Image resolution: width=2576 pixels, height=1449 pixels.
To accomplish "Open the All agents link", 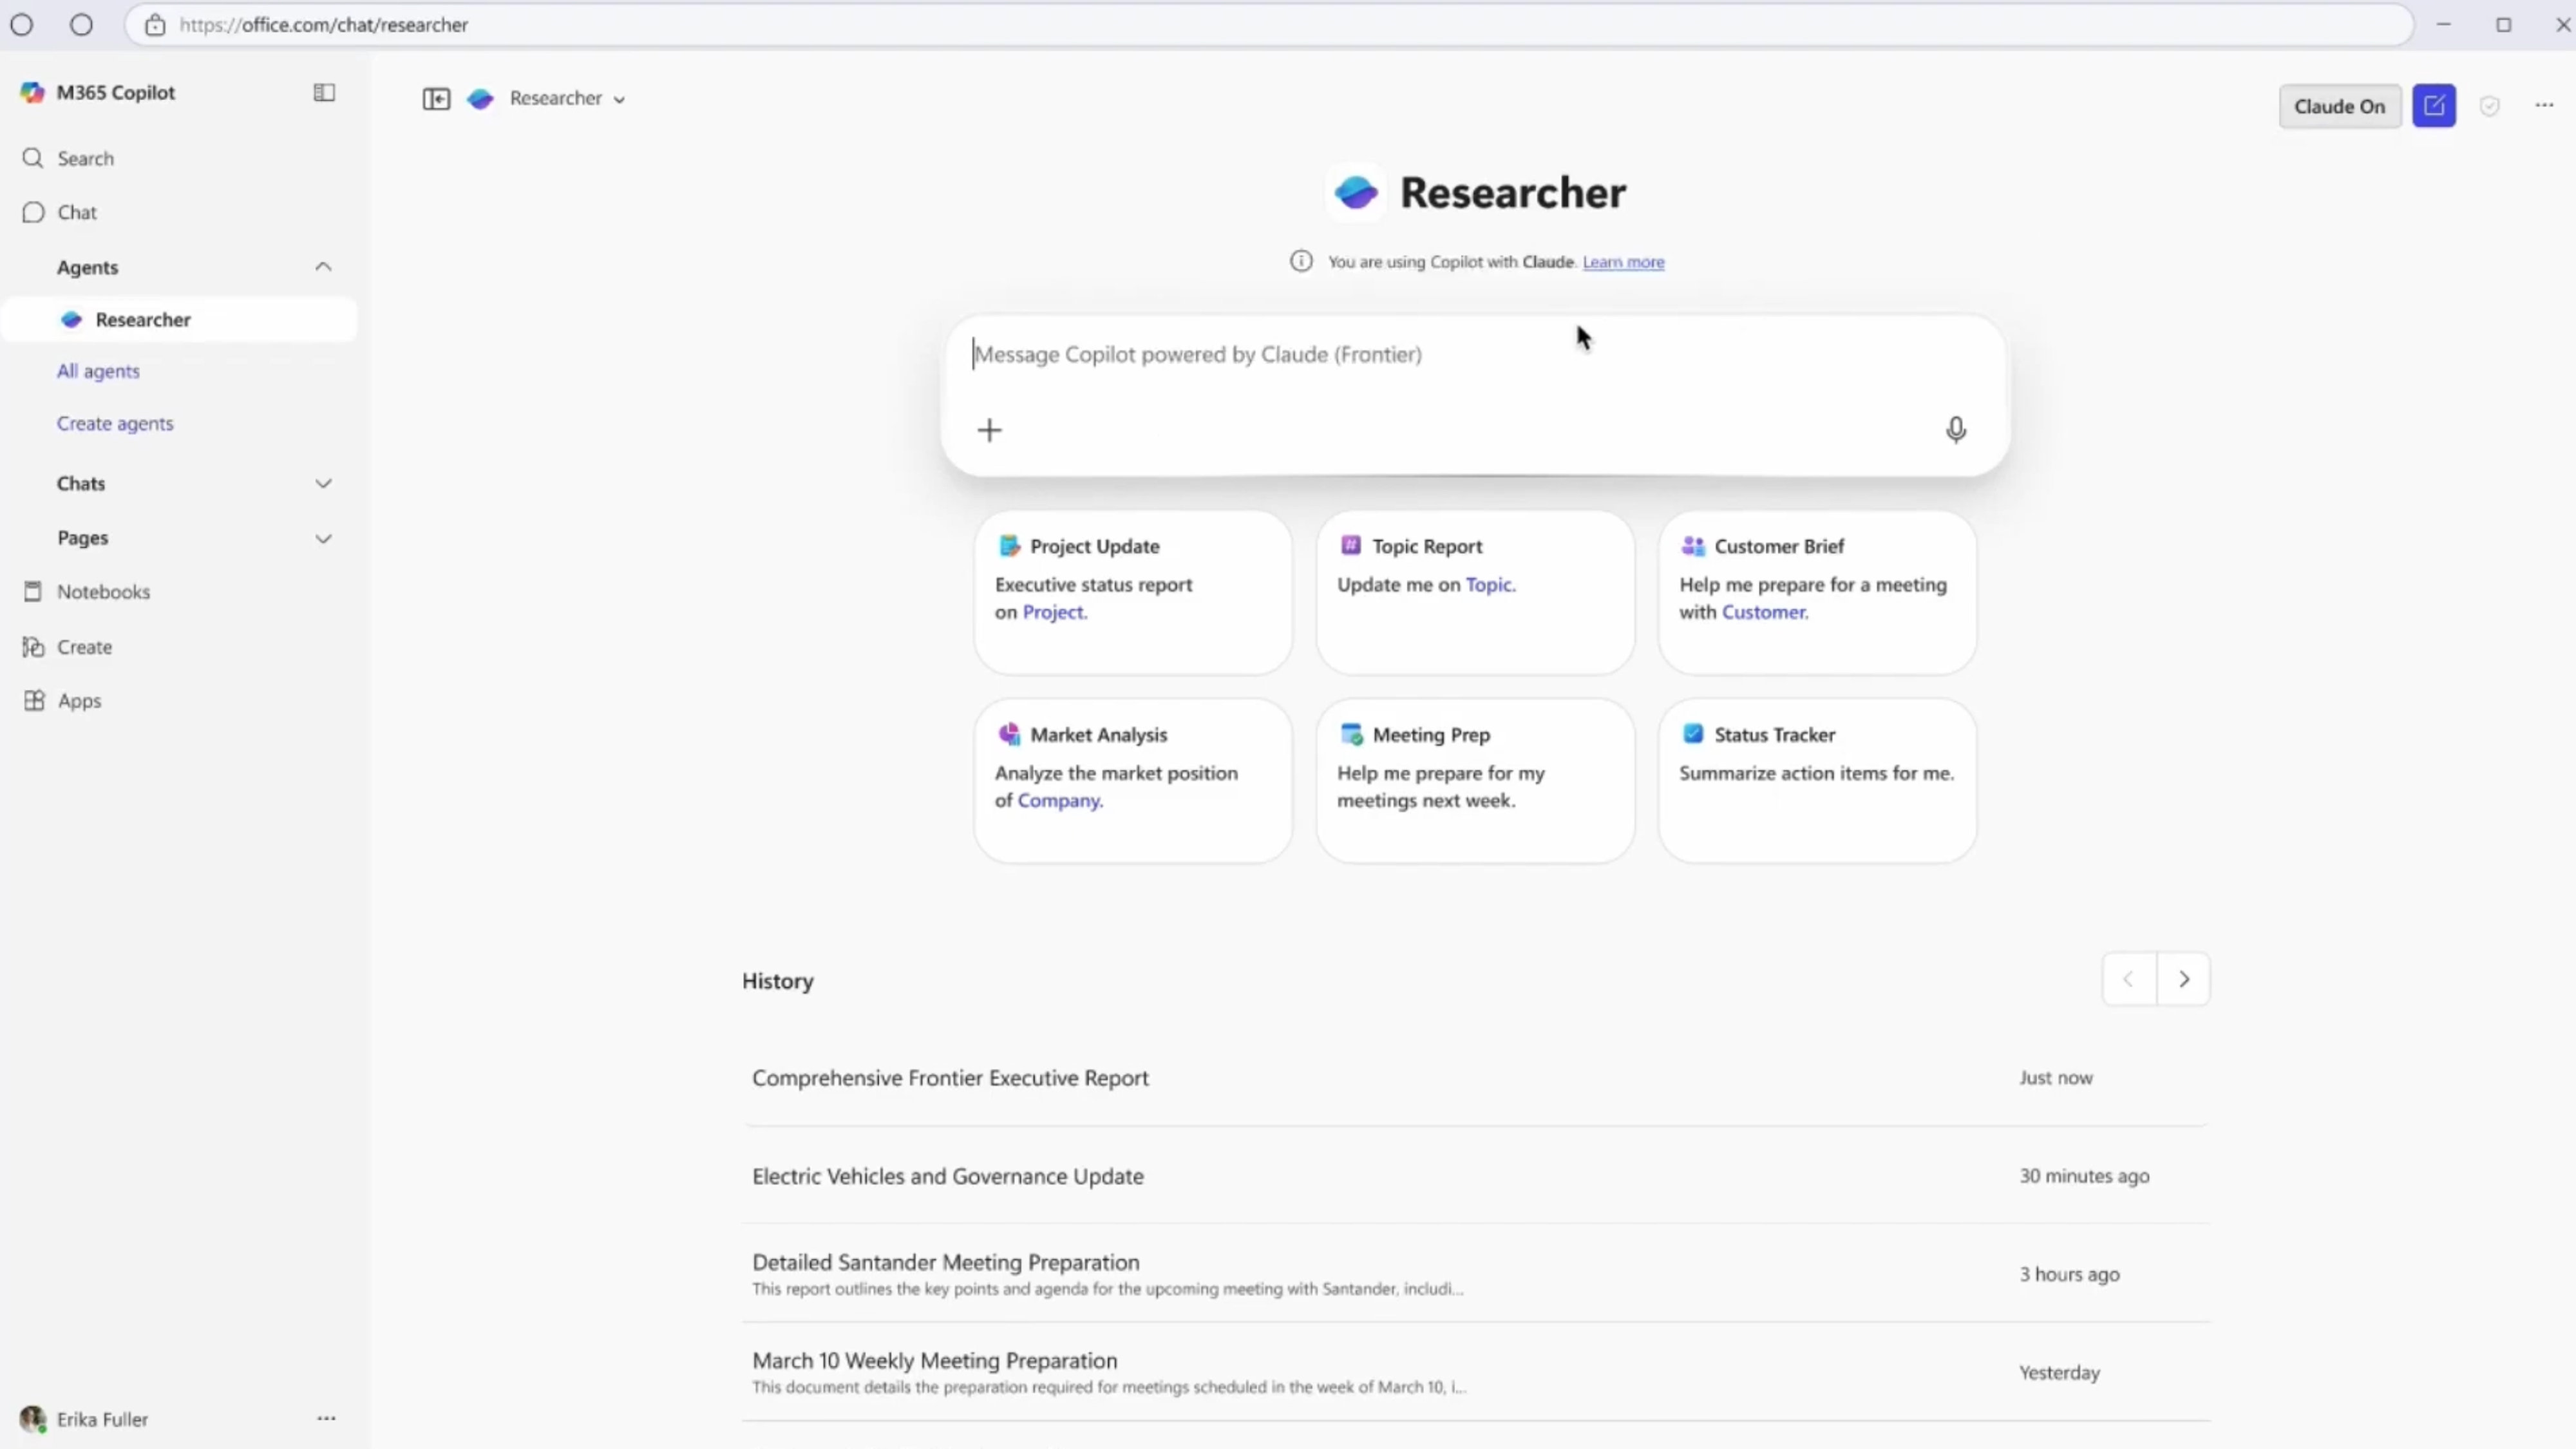I will click(98, 371).
